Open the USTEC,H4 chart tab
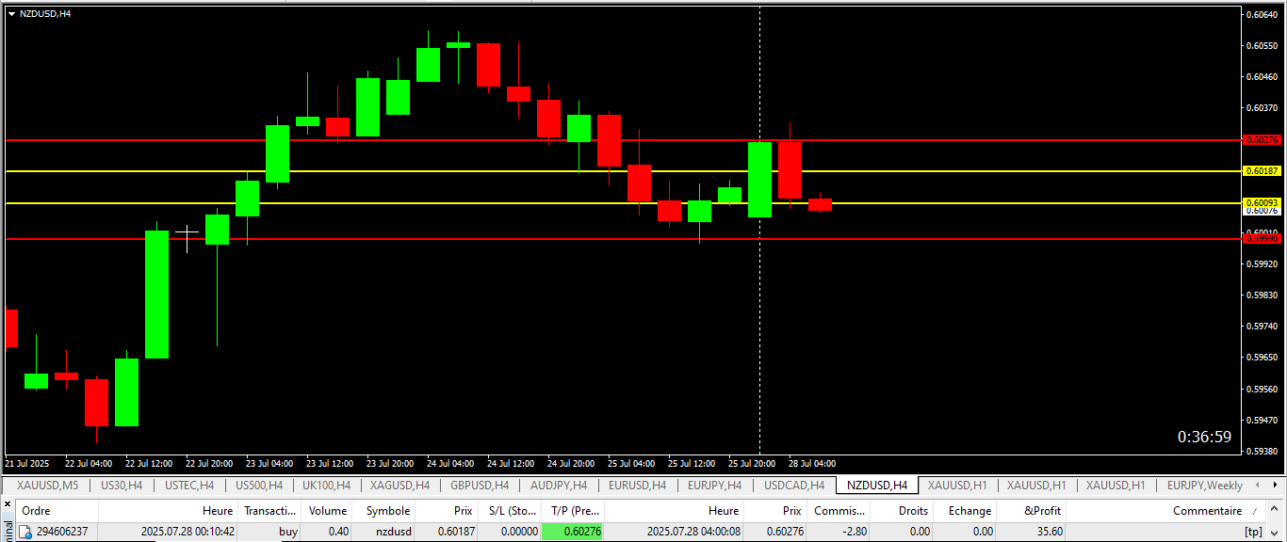Viewport: 1287px width, 542px height. (189, 486)
